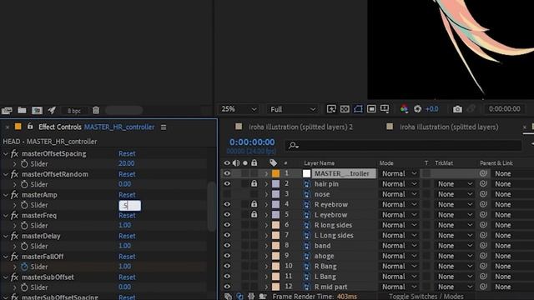Open TrkMat dropdown for R Bang layer
Screen dimensions: 534x300
[455, 267]
